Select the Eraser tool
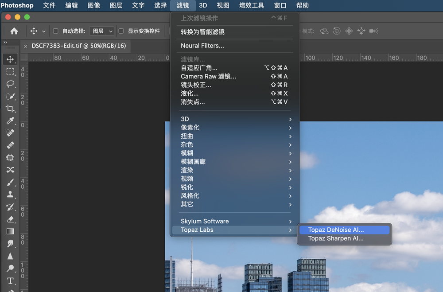Viewport: 443px width, 292px height. (x=10, y=219)
